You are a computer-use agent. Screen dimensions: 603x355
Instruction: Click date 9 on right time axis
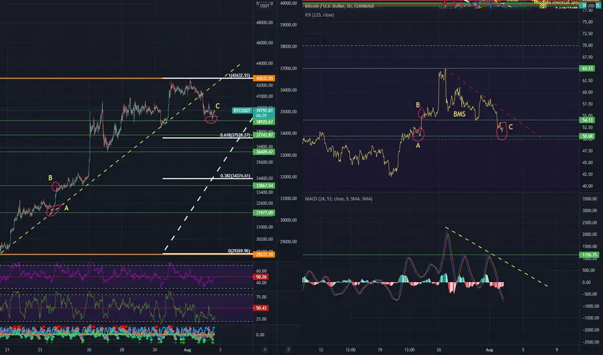[556, 350]
